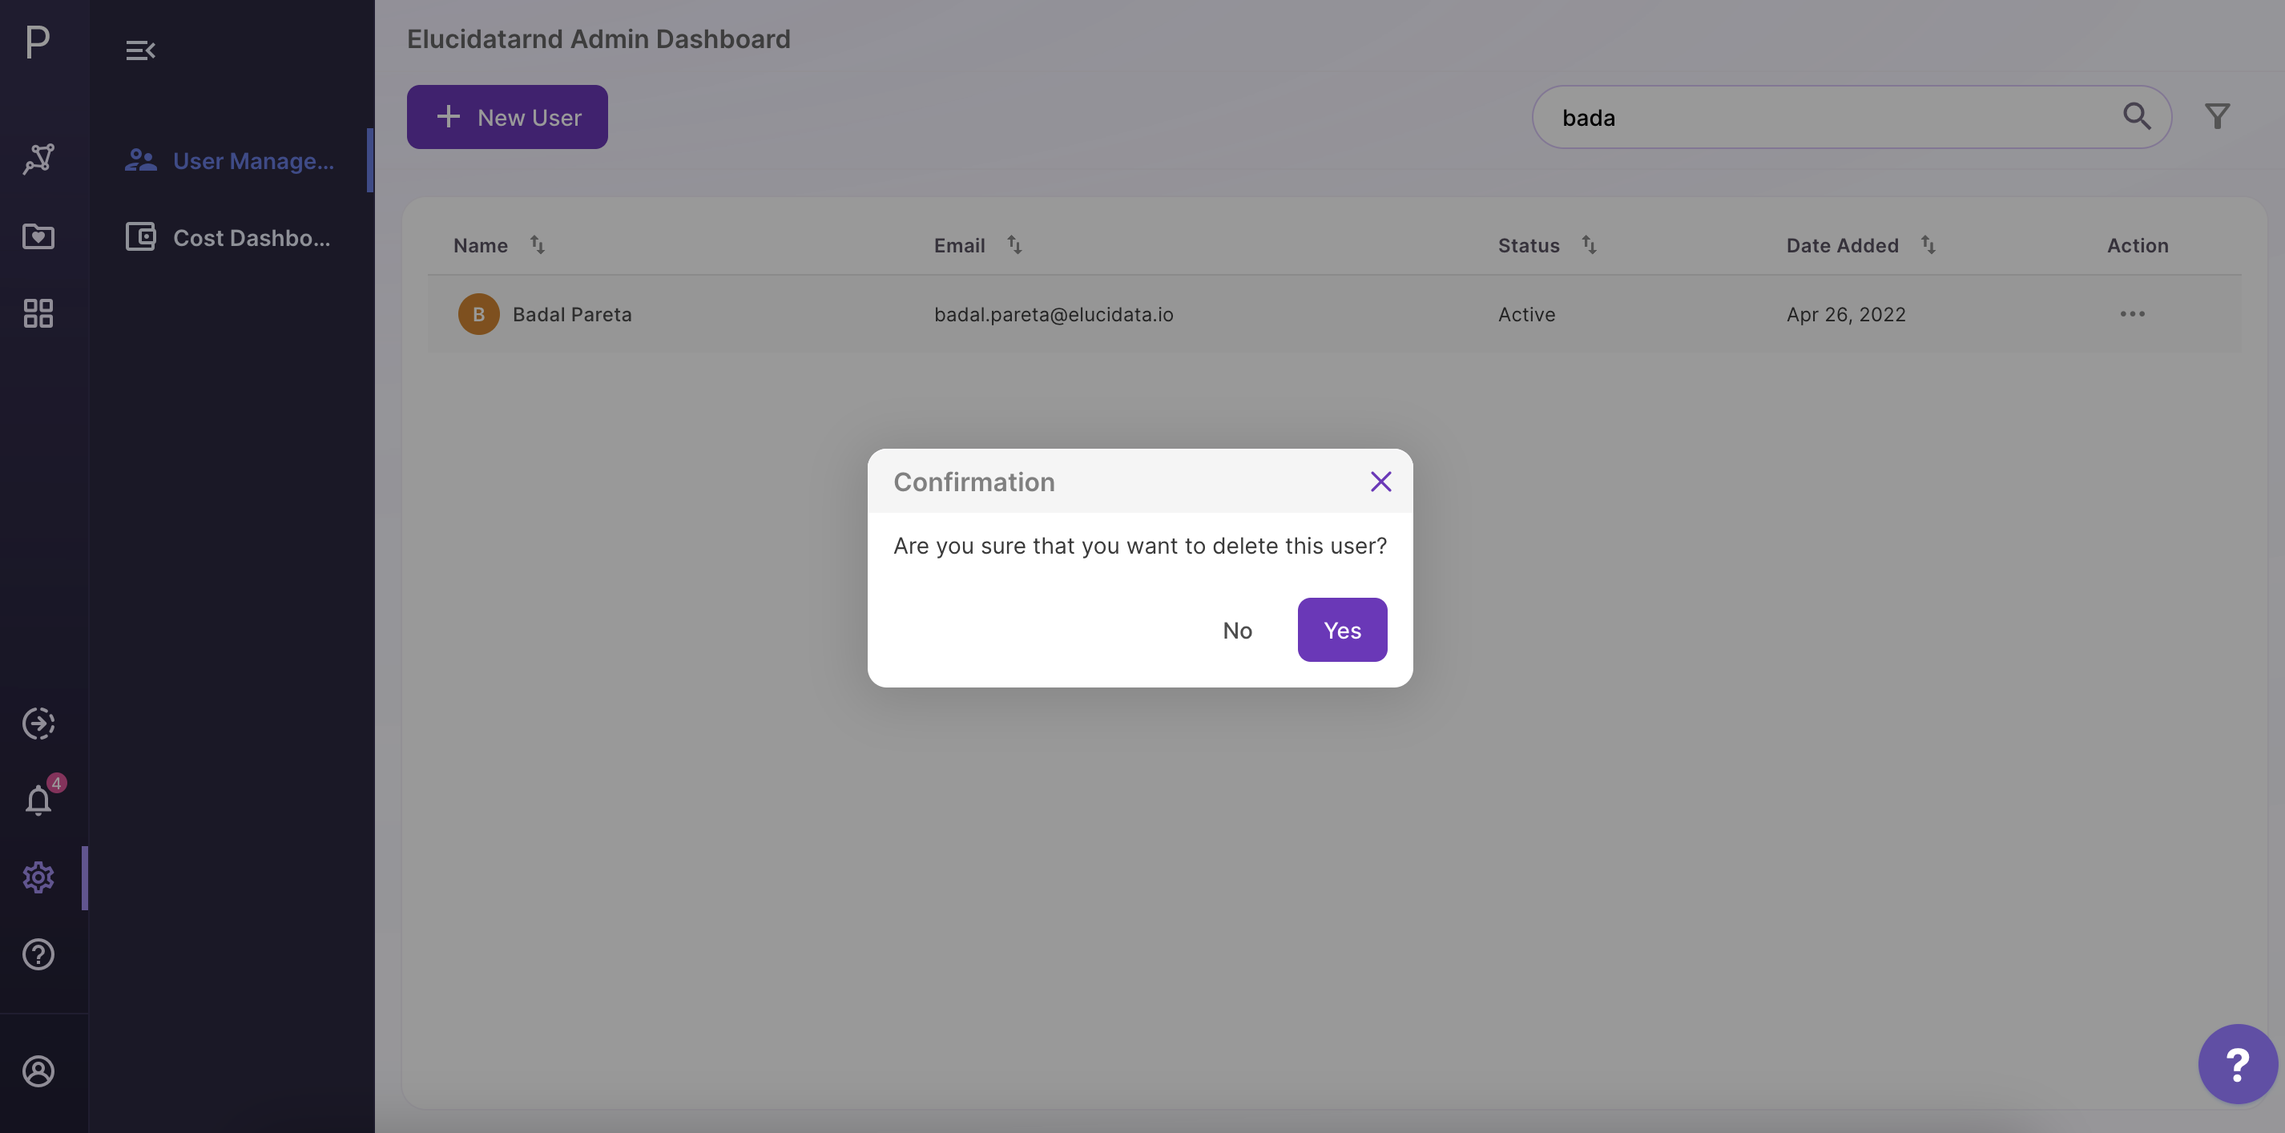Open the apps grid icon in sidebar

38,313
